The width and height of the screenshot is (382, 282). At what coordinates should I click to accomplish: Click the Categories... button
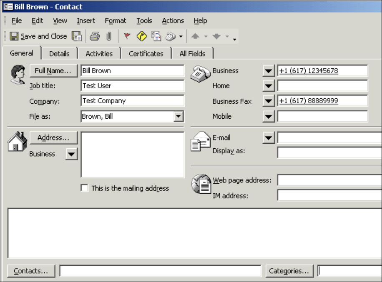pos(289,271)
